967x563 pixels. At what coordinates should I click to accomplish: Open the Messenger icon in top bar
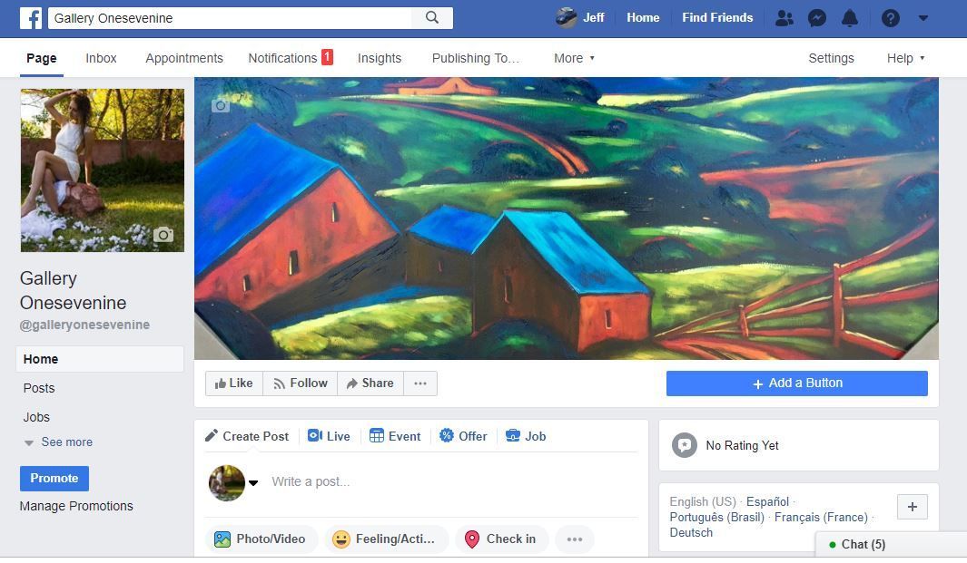(x=817, y=18)
